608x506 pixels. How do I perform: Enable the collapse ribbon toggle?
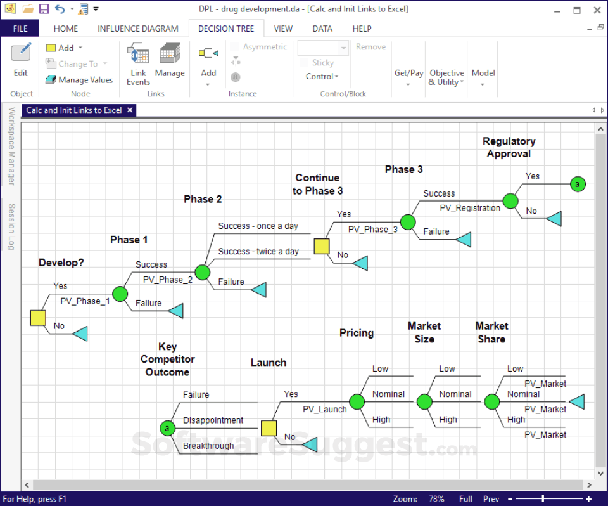point(588,28)
